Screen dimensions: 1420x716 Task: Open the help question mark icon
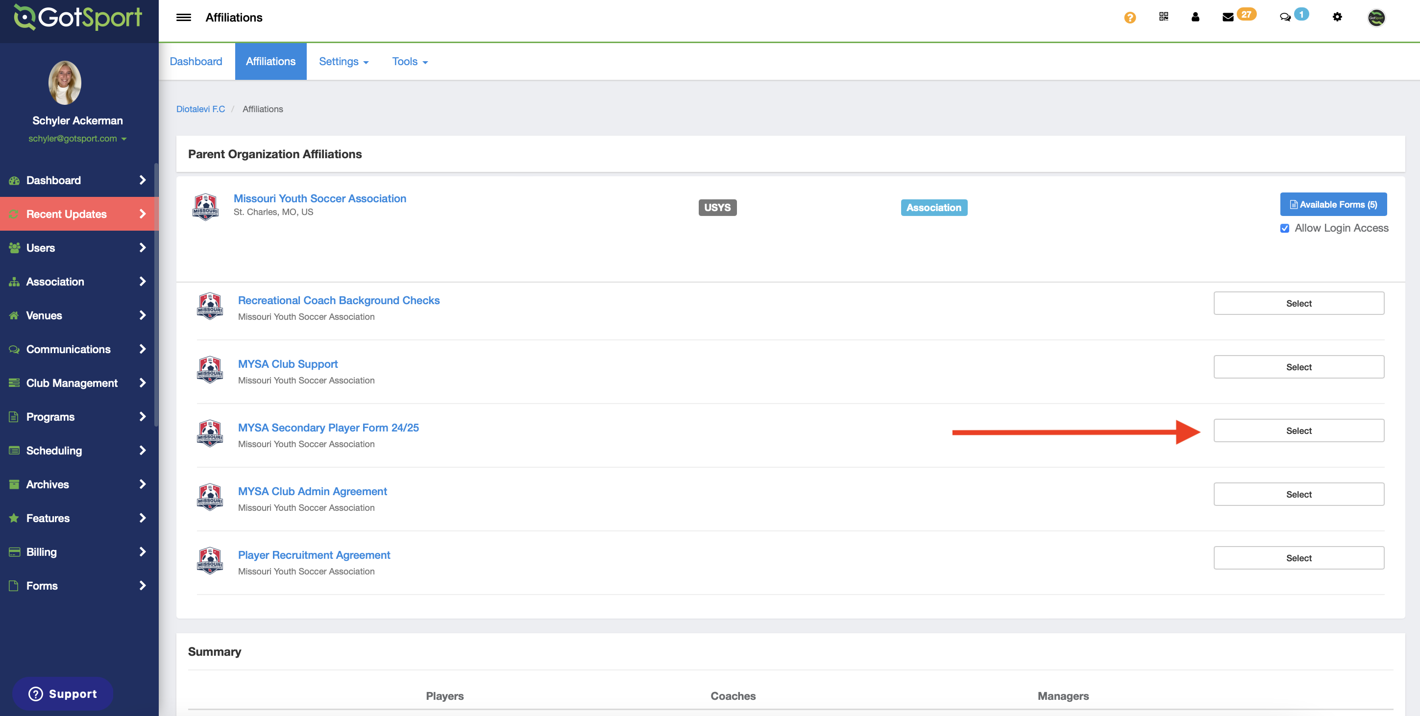tap(1129, 18)
